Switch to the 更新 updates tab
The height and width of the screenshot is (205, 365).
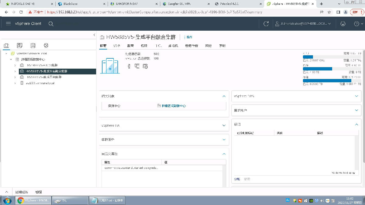(x=222, y=46)
